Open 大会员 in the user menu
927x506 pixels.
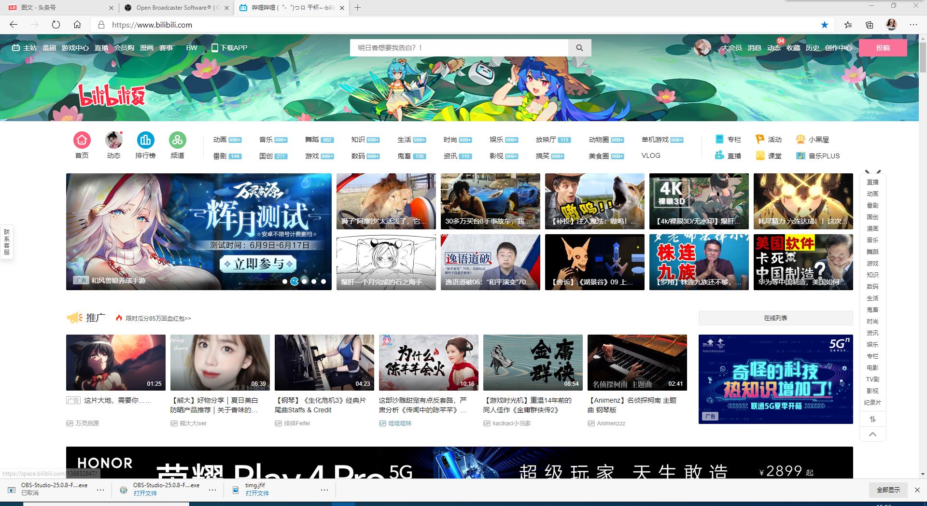[731, 48]
